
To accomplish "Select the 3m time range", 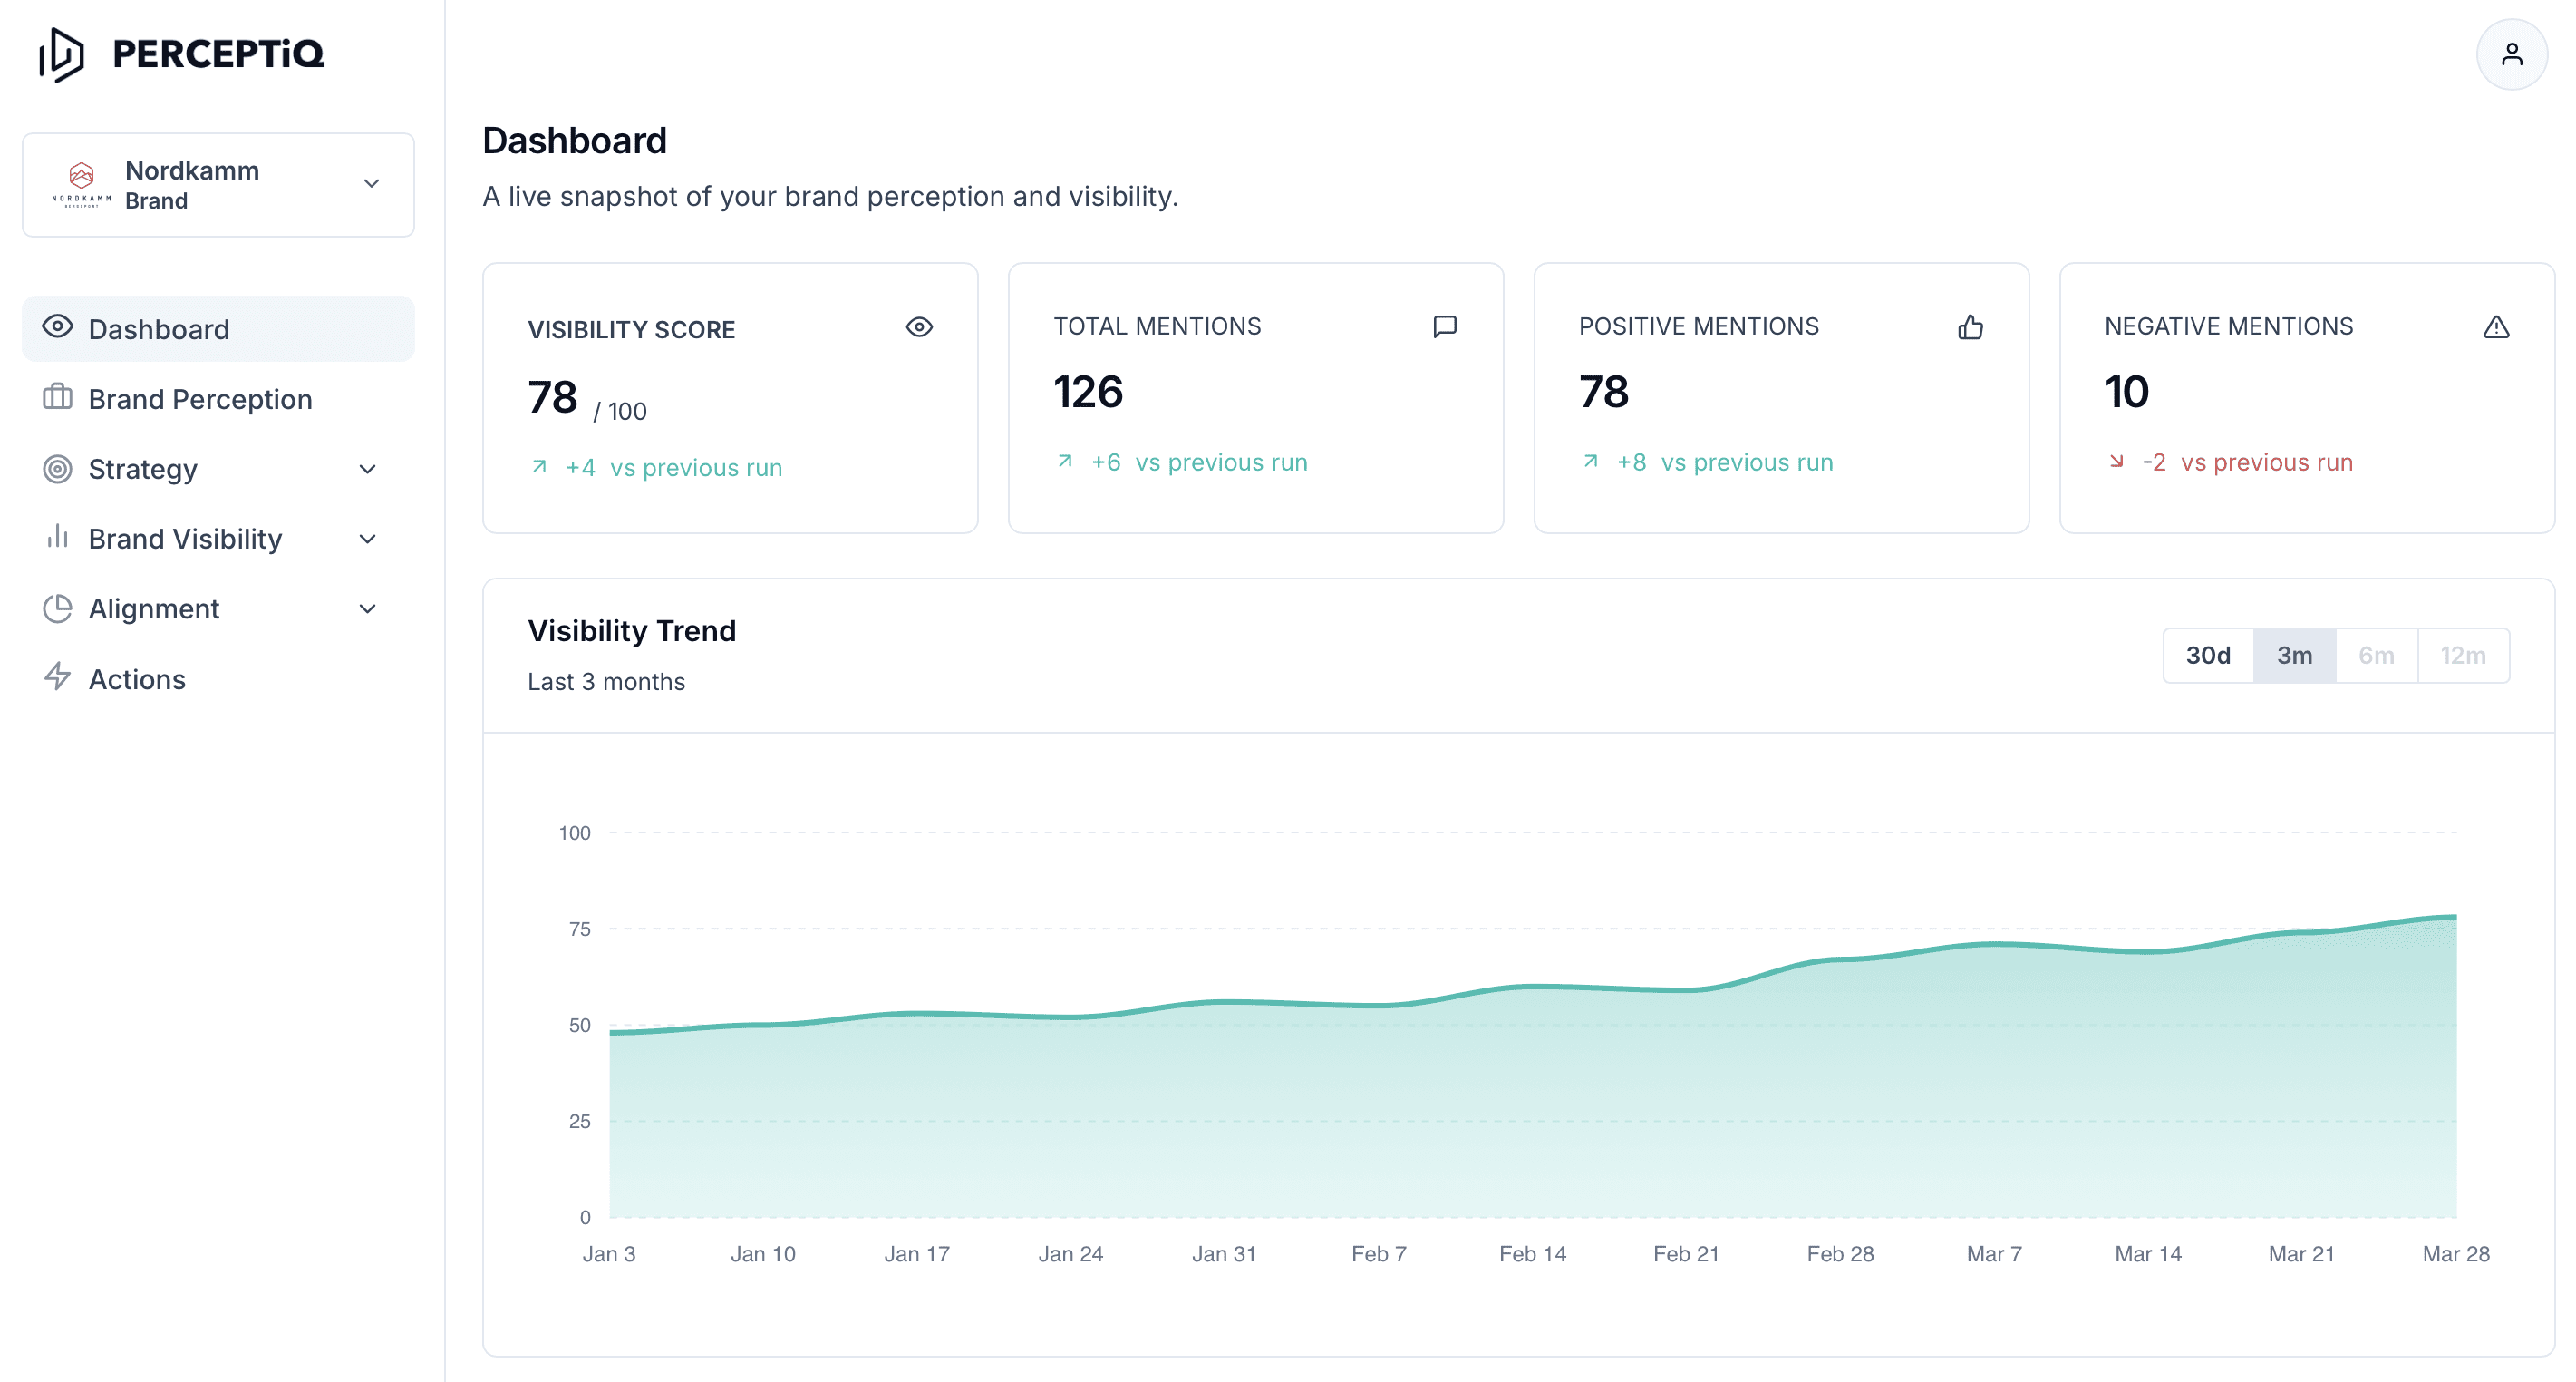I will click(2294, 656).
